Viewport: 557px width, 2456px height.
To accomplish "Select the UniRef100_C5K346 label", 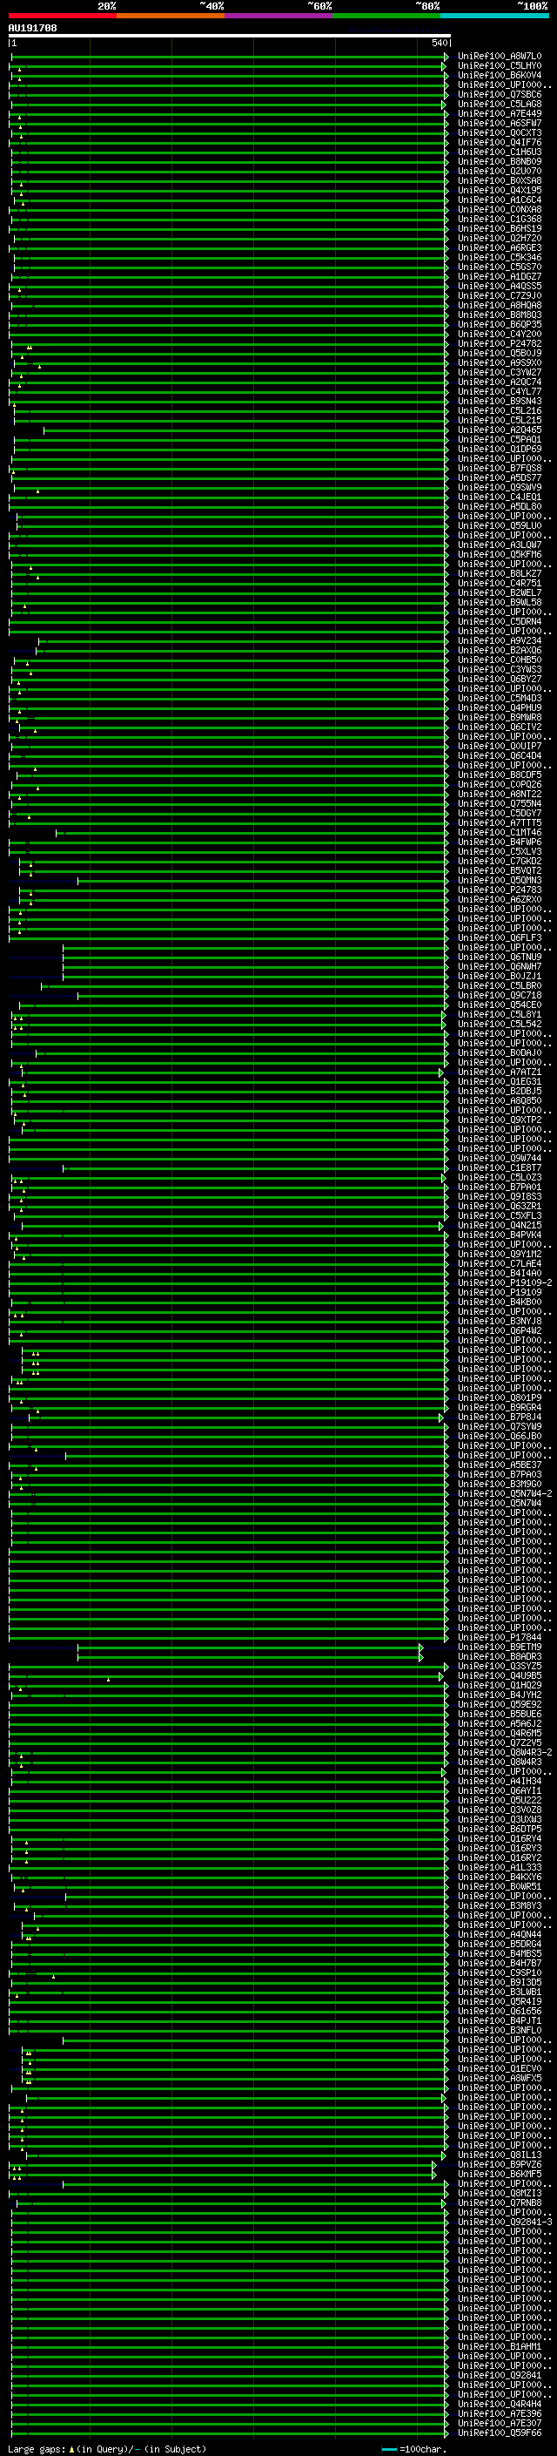I will 499,257.
